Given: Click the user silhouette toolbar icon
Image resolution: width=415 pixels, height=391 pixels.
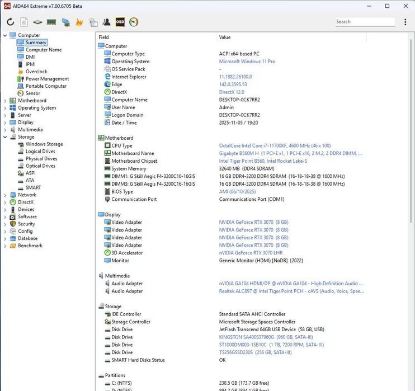Looking at the screenshot, I should 106,22.
